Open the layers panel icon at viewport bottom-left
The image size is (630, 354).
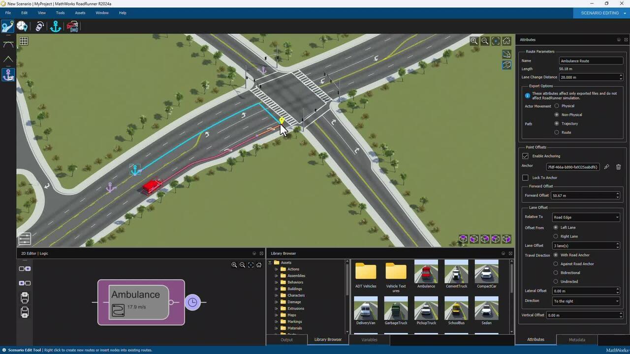(25, 239)
